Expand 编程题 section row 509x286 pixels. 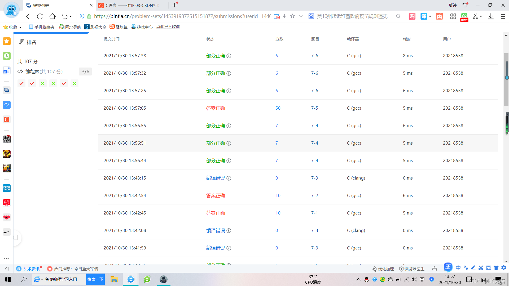click(x=54, y=71)
